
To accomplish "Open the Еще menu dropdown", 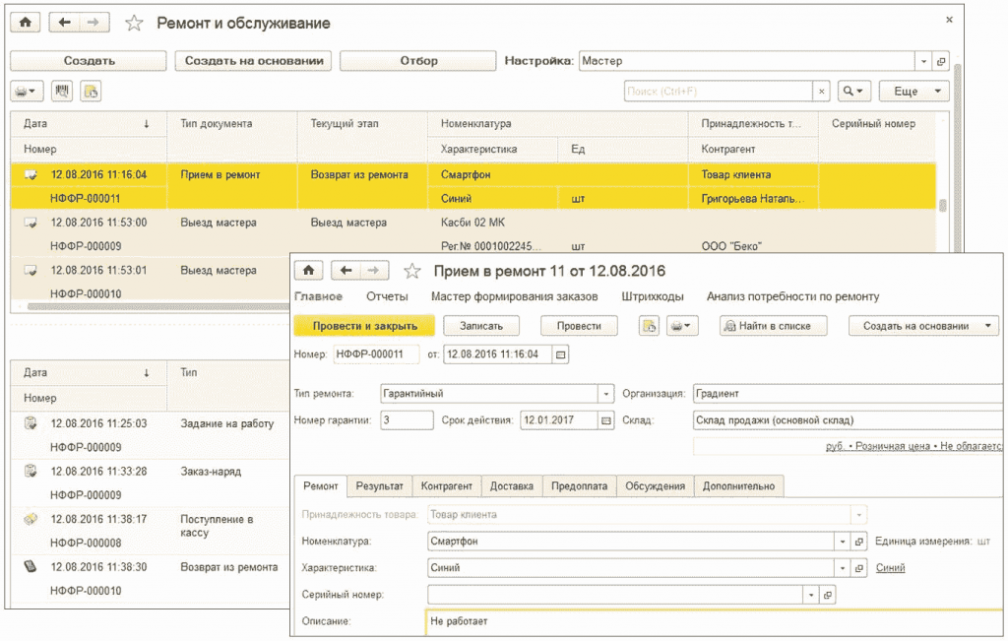I will point(914,92).
